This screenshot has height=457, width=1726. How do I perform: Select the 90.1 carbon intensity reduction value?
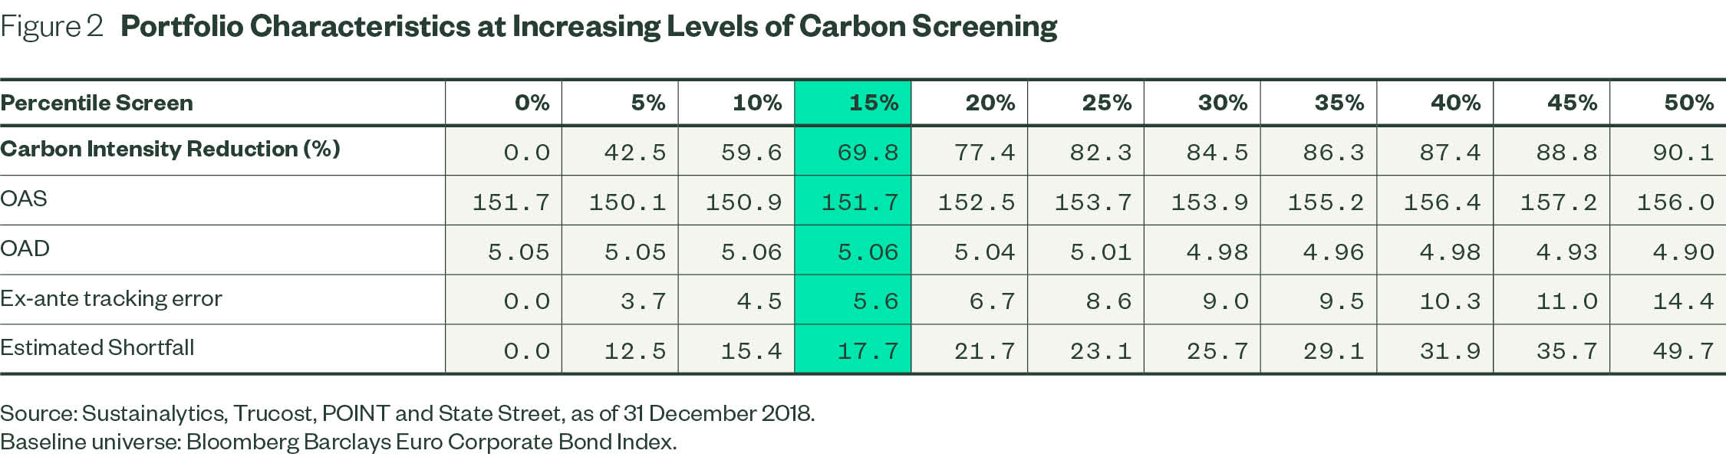coord(1683,152)
